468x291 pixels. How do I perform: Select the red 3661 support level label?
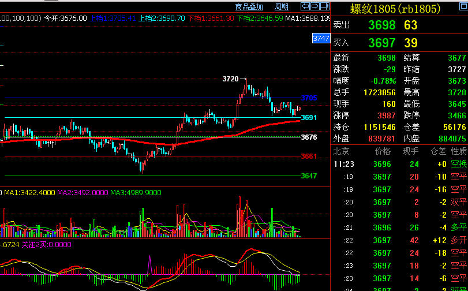click(x=309, y=156)
